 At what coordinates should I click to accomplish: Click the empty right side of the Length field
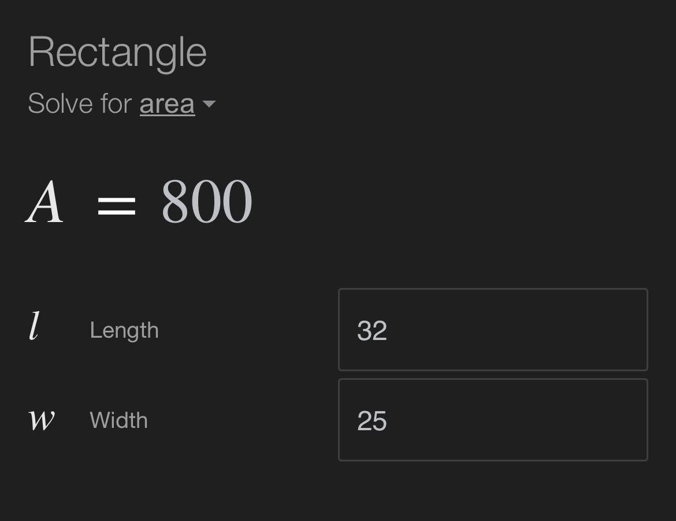click(578, 330)
